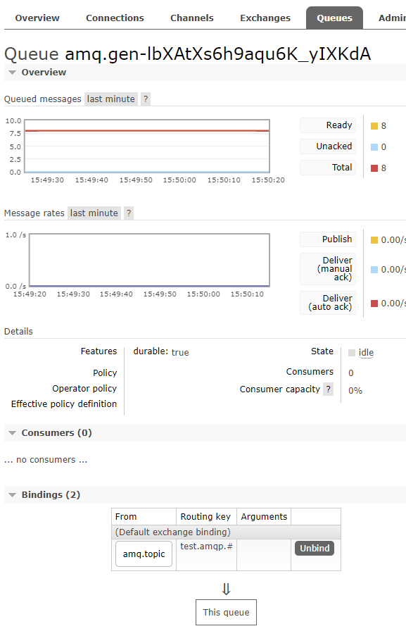
Task: Click the grey idle state indicator
Action: [x=352, y=353]
